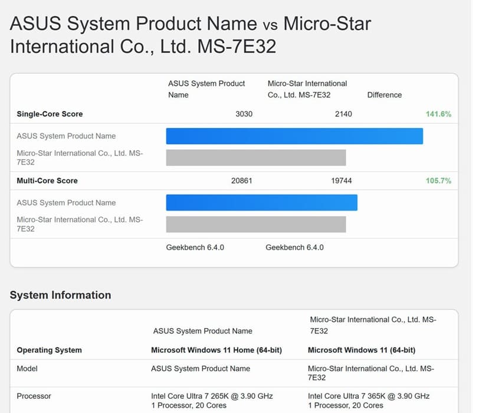Click the gray MSI single-core score bar
The height and width of the screenshot is (413, 479).
pos(256,158)
